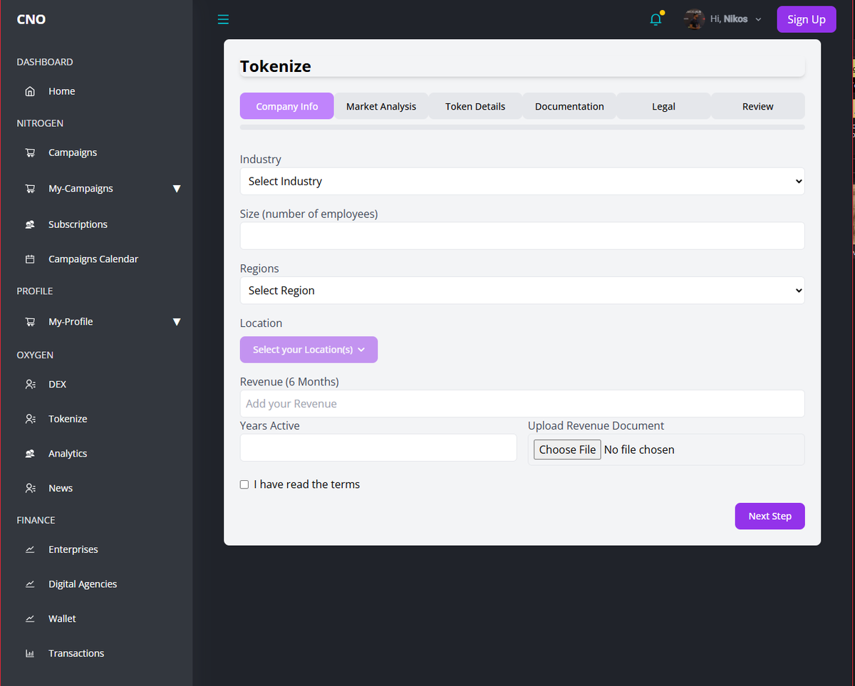855x686 pixels.
Task: Focus the Size (number of employees) field
Action: (522, 236)
